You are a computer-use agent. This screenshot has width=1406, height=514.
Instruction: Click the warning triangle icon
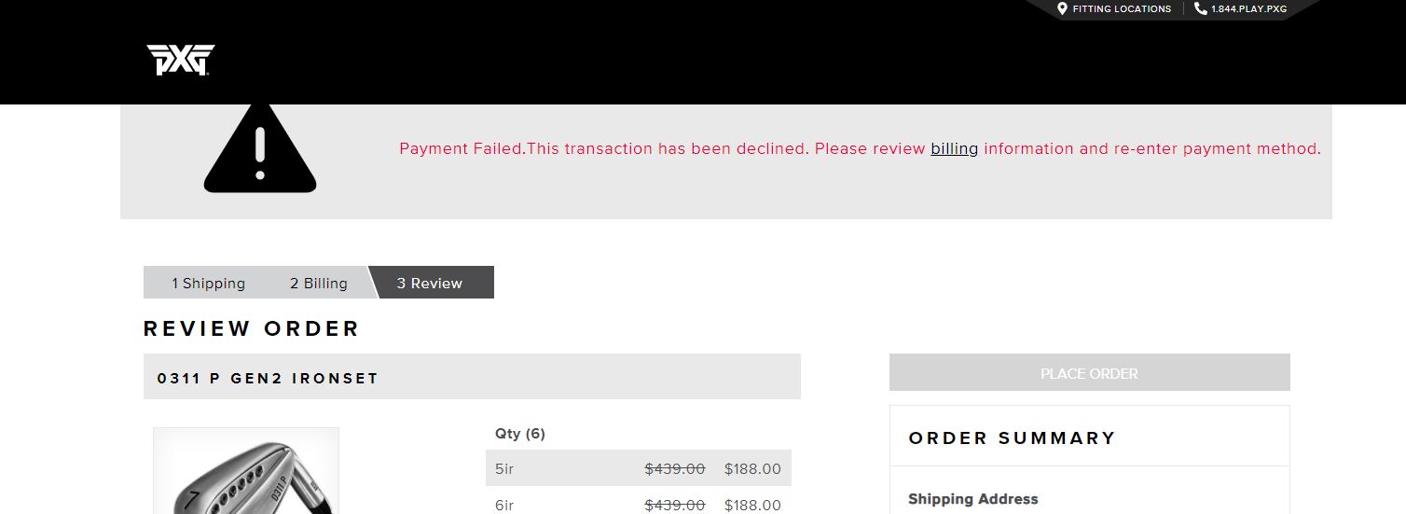click(x=260, y=149)
